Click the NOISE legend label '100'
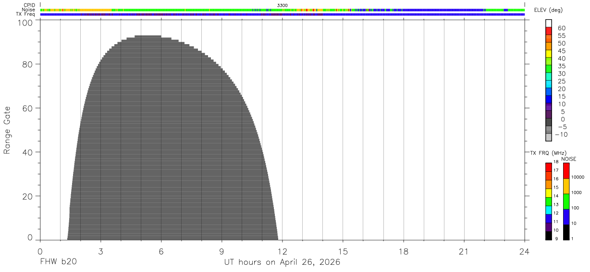The image size is (590, 272). tap(575, 208)
